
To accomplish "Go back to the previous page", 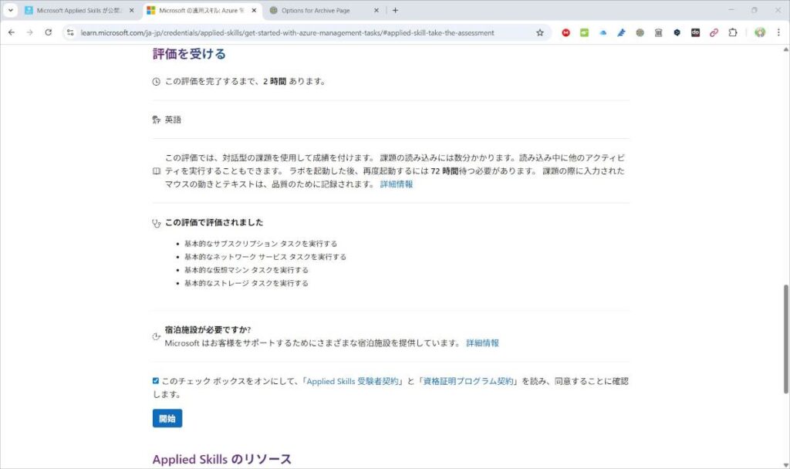I will click(x=12, y=32).
